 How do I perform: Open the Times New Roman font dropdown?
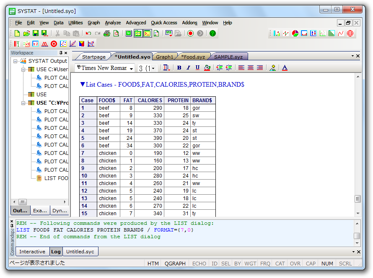tap(131, 68)
